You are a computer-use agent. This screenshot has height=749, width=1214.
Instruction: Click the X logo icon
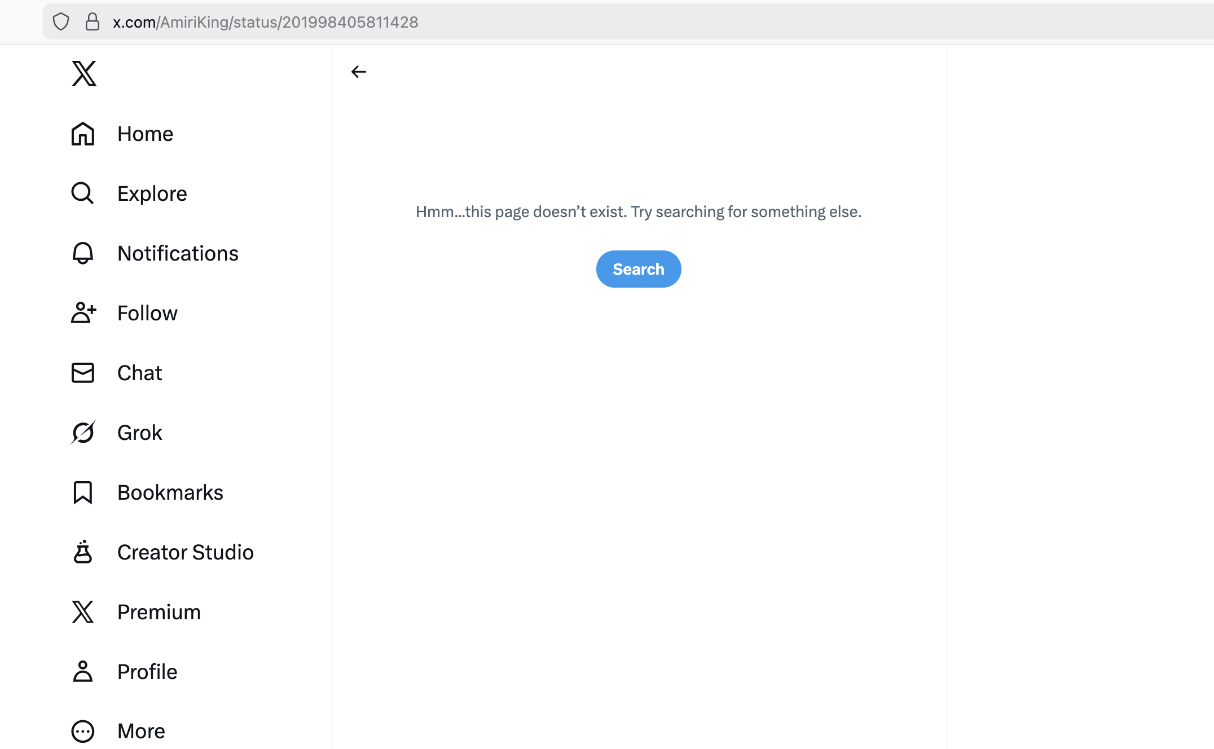click(84, 73)
